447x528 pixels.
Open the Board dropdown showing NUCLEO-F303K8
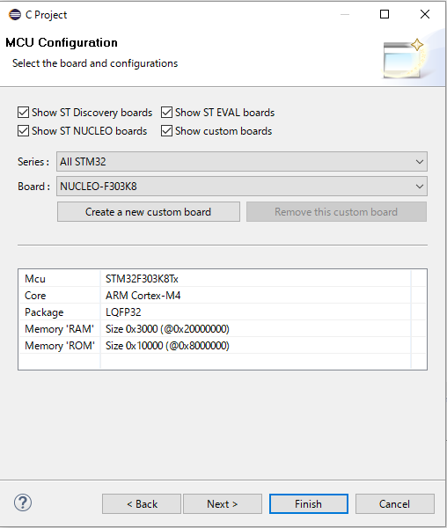(x=242, y=187)
